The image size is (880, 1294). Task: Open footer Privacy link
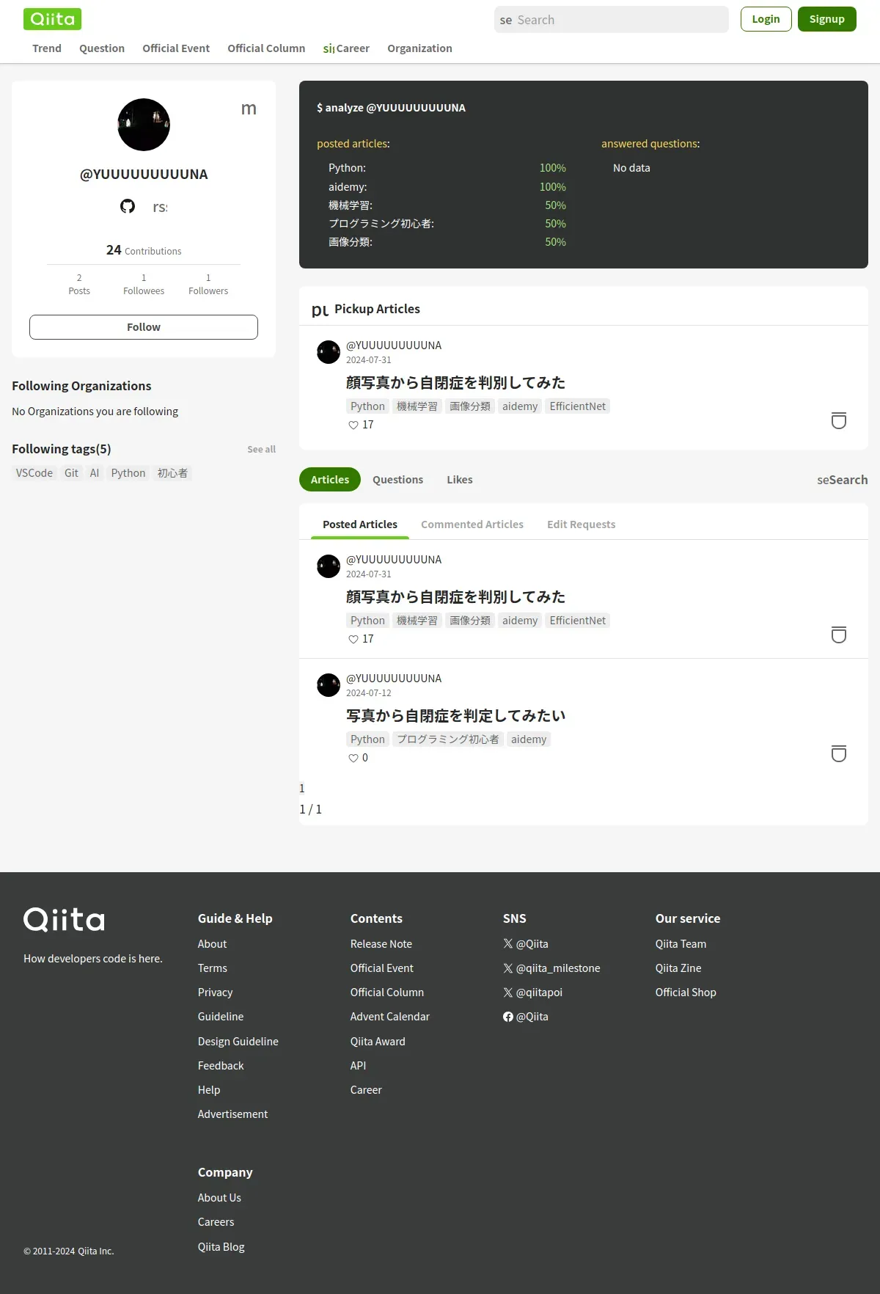click(216, 993)
